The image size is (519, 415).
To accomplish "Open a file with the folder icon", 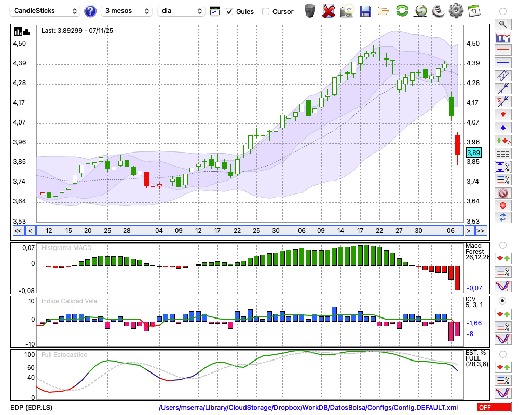I will click(384, 11).
